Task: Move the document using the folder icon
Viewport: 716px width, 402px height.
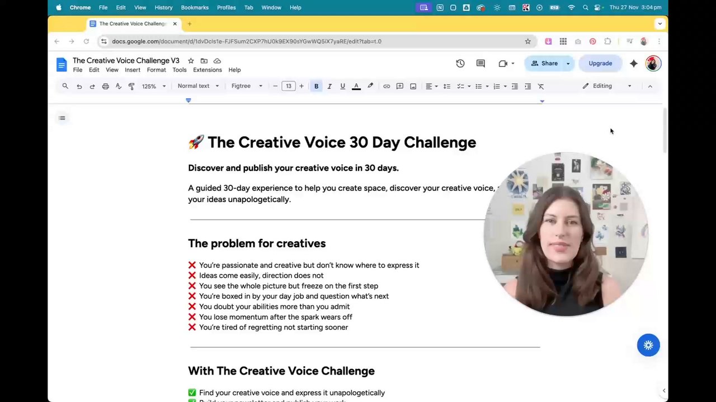Action: point(204,61)
